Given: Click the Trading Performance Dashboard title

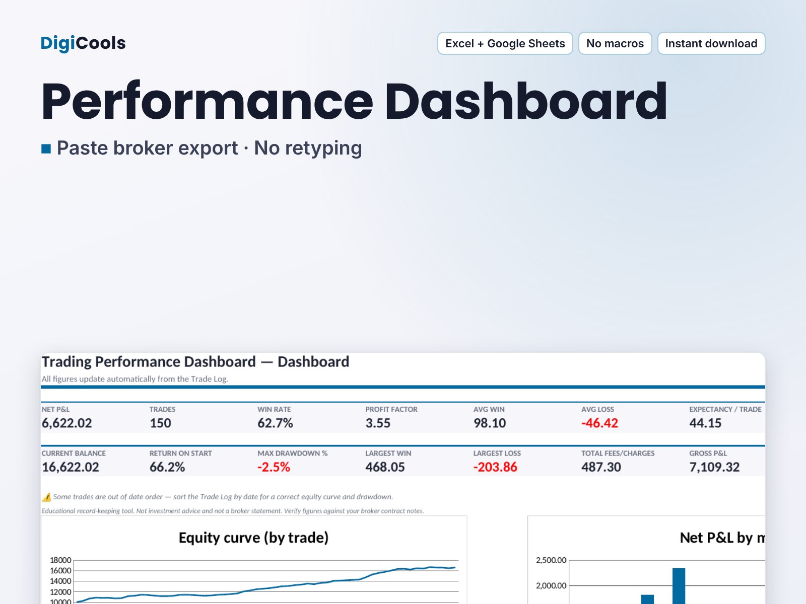Looking at the screenshot, I should click(x=195, y=362).
